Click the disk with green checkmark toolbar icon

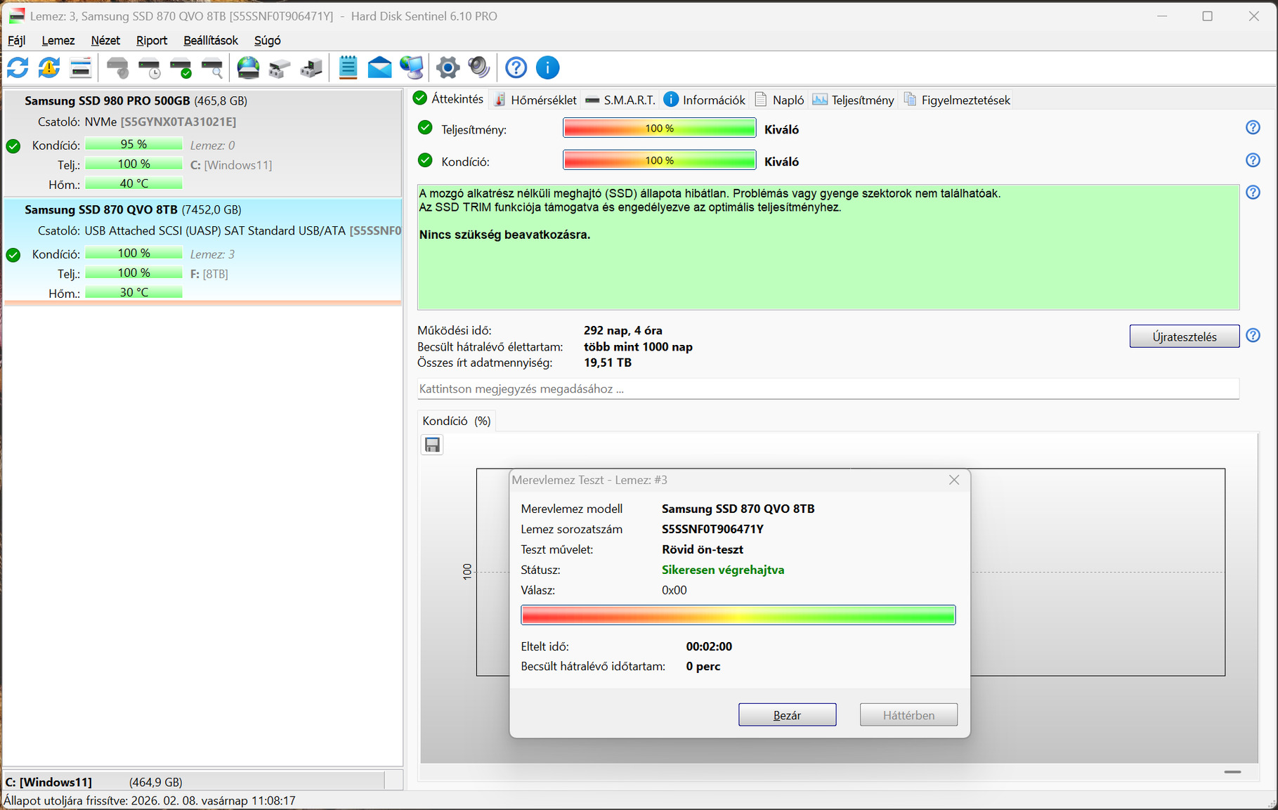(181, 67)
